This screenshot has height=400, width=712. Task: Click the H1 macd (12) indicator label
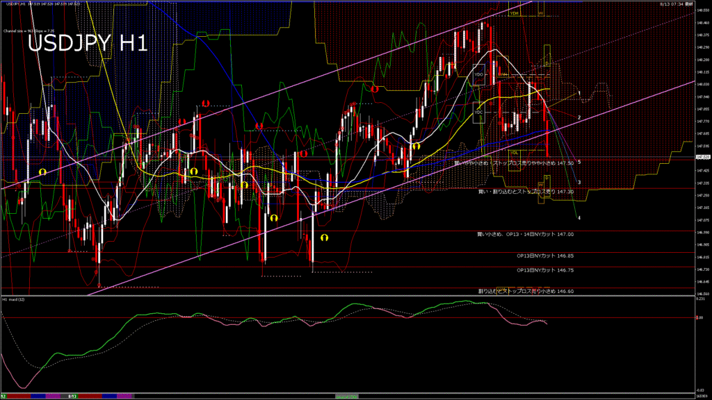14,299
